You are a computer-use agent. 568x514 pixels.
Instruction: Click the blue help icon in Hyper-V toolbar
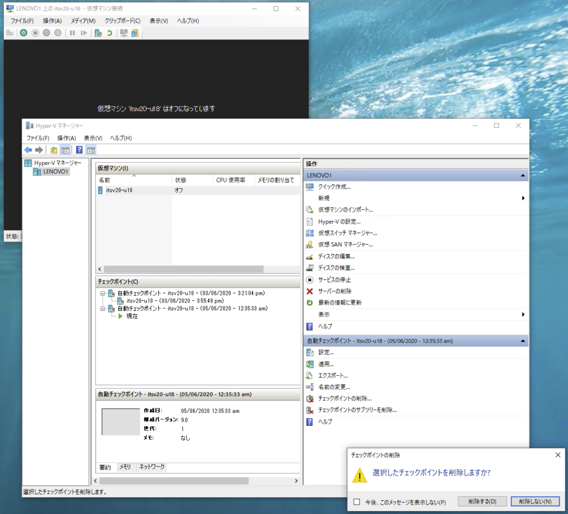click(79, 150)
